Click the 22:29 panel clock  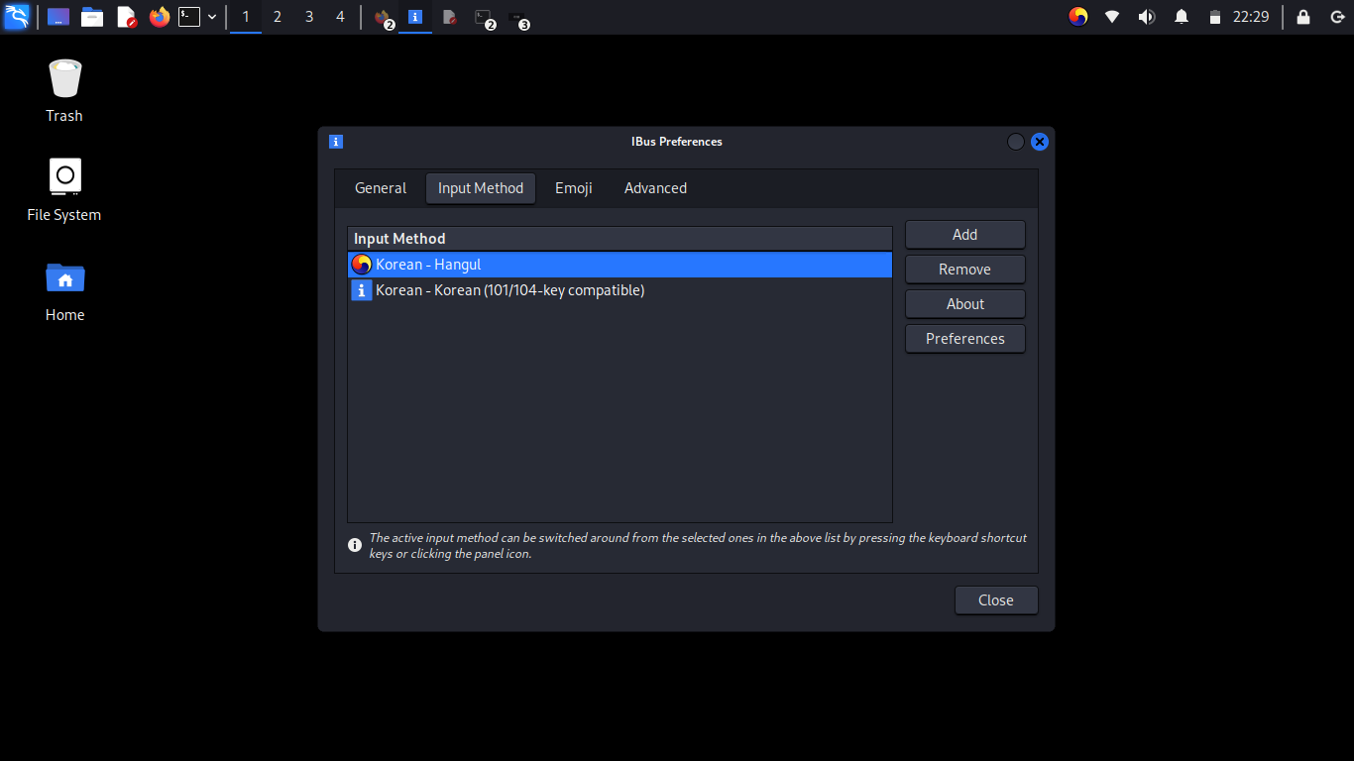click(x=1251, y=17)
